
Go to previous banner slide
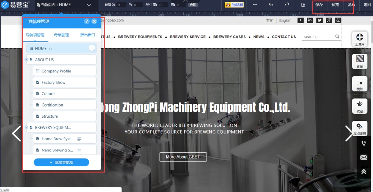(x=16, y=133)
